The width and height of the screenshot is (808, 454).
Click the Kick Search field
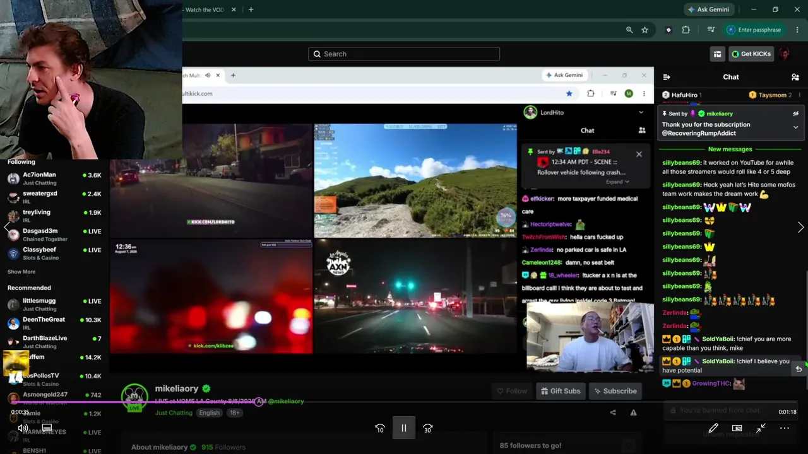tap(404, 54)
